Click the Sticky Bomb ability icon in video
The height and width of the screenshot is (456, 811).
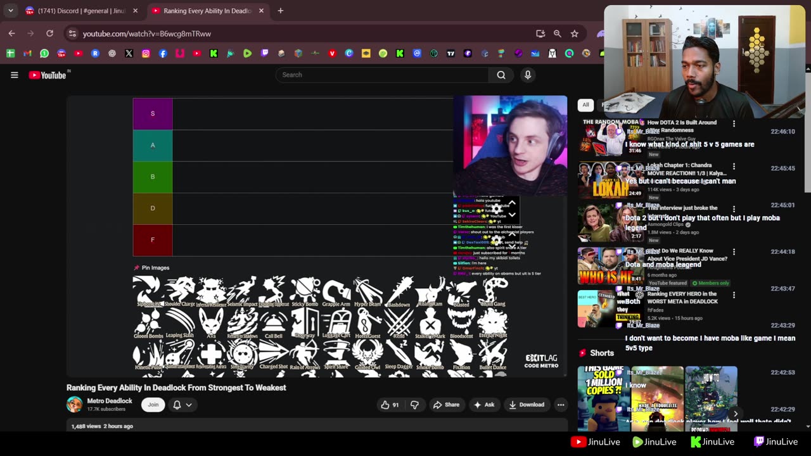[x=305, y=292]
